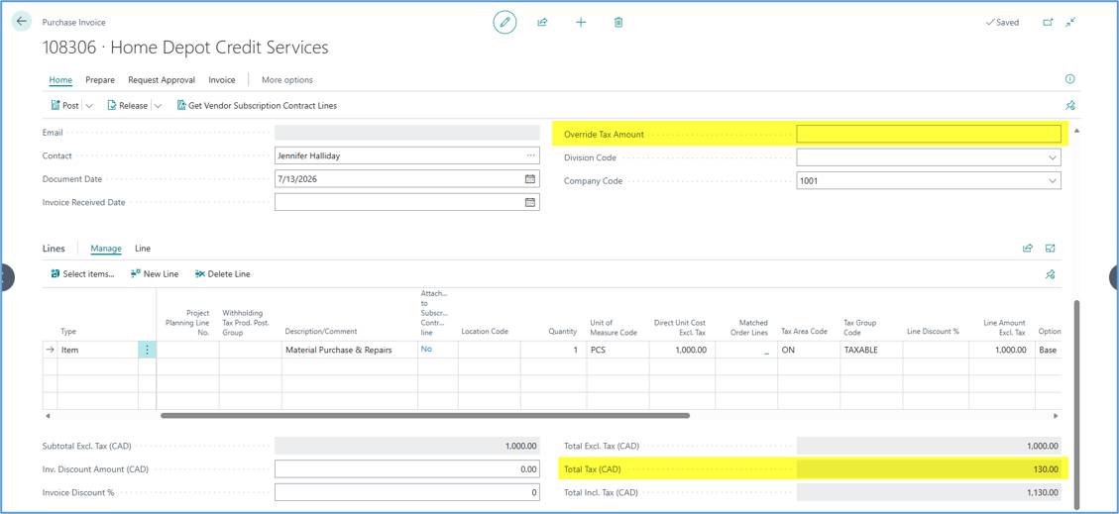Open the Home tab
Viewport: 1119px width, 514px height.
pos(60,80)
